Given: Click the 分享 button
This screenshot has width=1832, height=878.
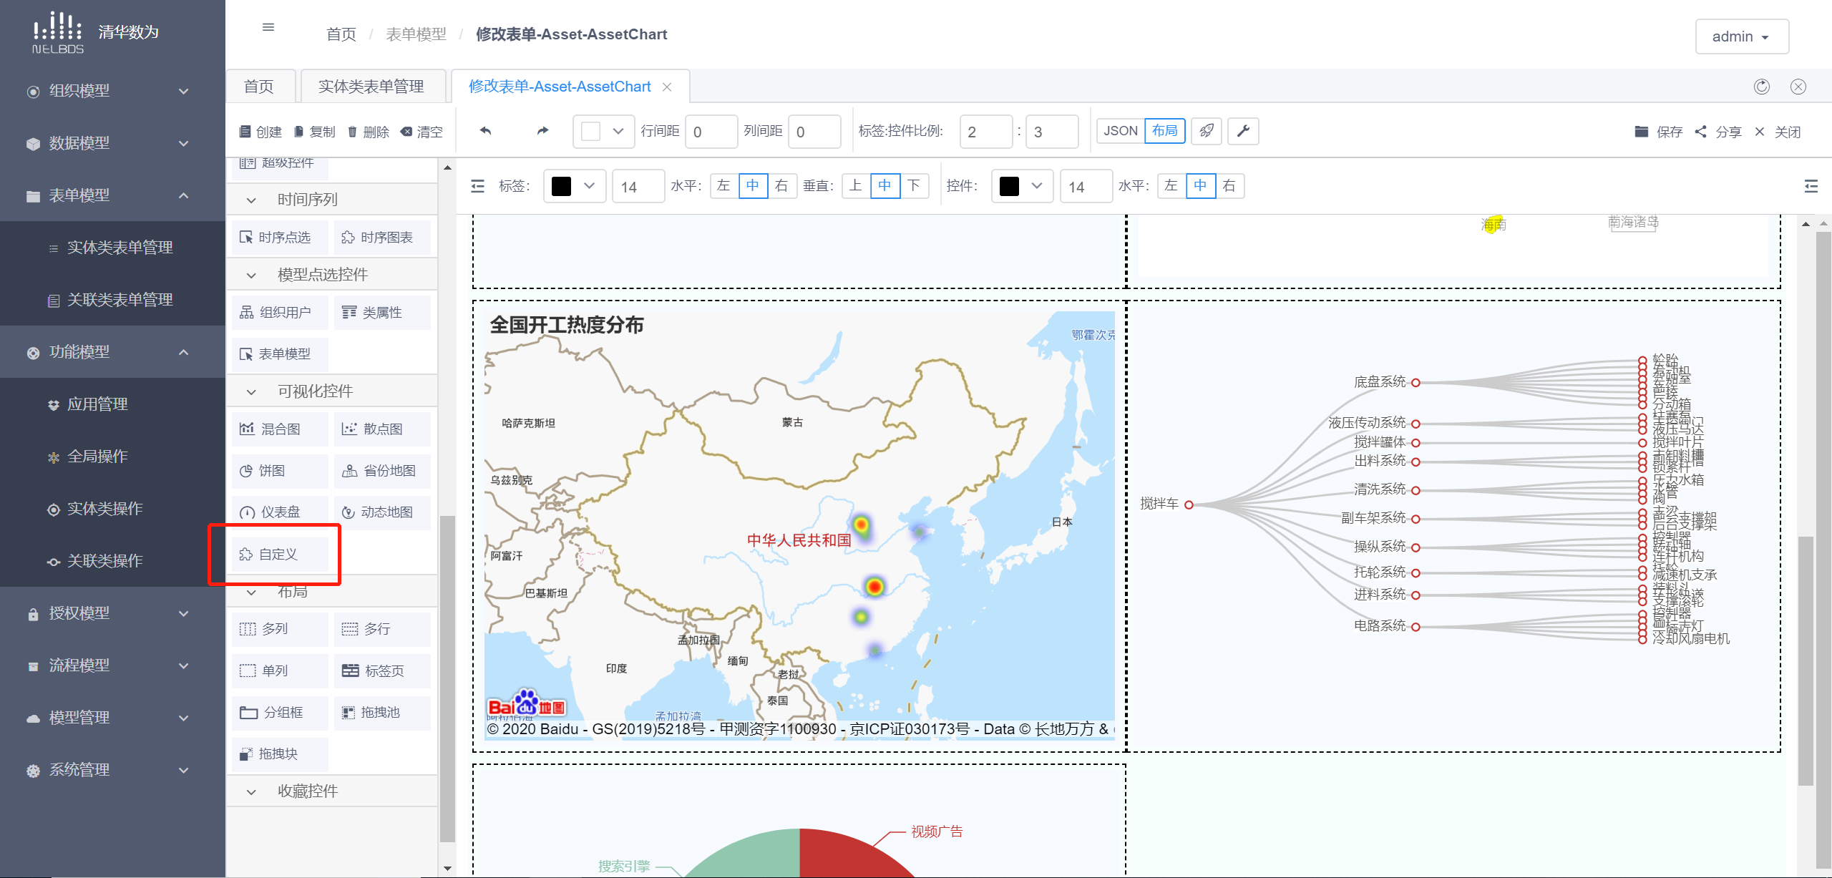Looking at the screenshot, I should click(1718, 132).
